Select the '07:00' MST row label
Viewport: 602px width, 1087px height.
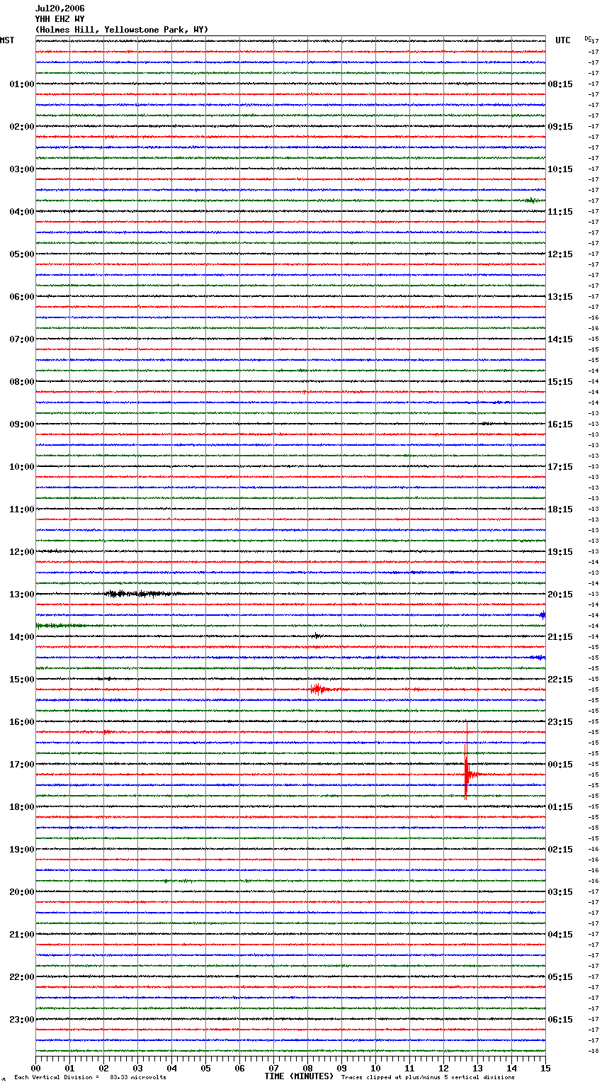pyautogui.click(x=22, y=339)
